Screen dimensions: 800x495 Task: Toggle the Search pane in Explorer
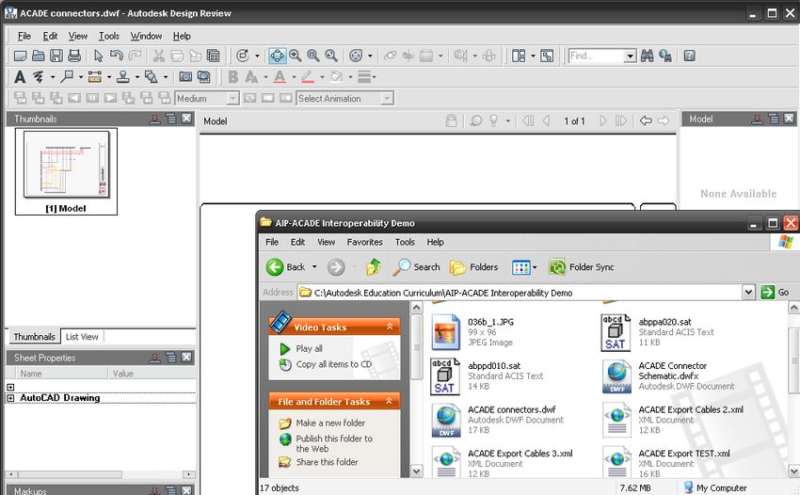tap(417, 267)
